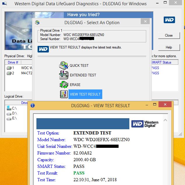Click the Drive # column header
This screenshot has width=185, height=185.
(13, 62)
